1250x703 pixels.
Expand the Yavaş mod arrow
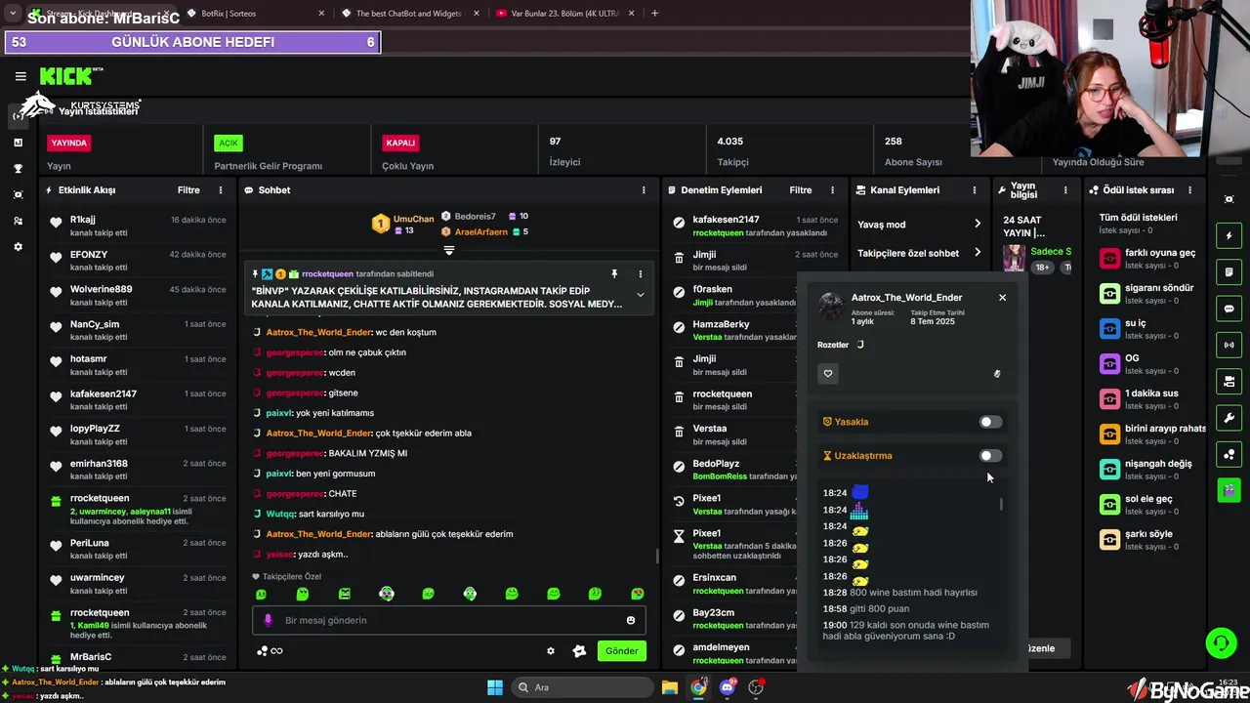[x=978, y=225]
